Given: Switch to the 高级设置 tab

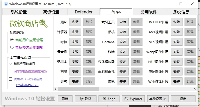Looking at the screenshot, I should coord(51,12).
